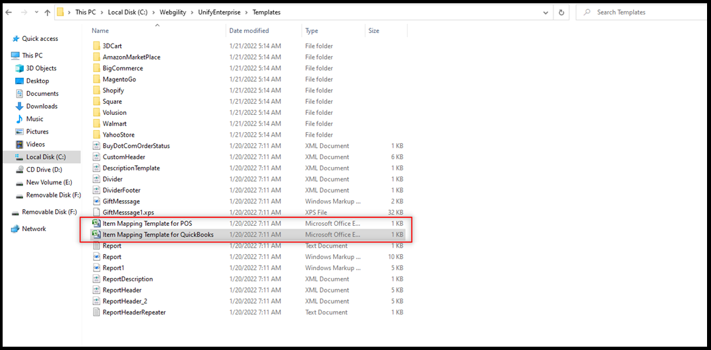Click the GiftMesssage1.xps file icon
711x350 pixels.
(x=97, y=212)
